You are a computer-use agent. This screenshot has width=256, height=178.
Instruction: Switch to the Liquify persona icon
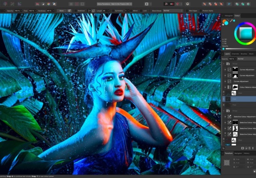point(12,4)
